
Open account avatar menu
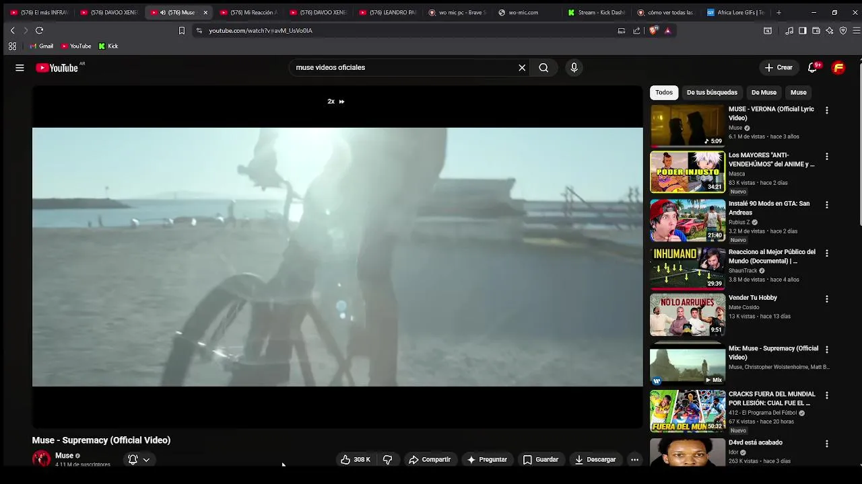click(x=838, y=67)
